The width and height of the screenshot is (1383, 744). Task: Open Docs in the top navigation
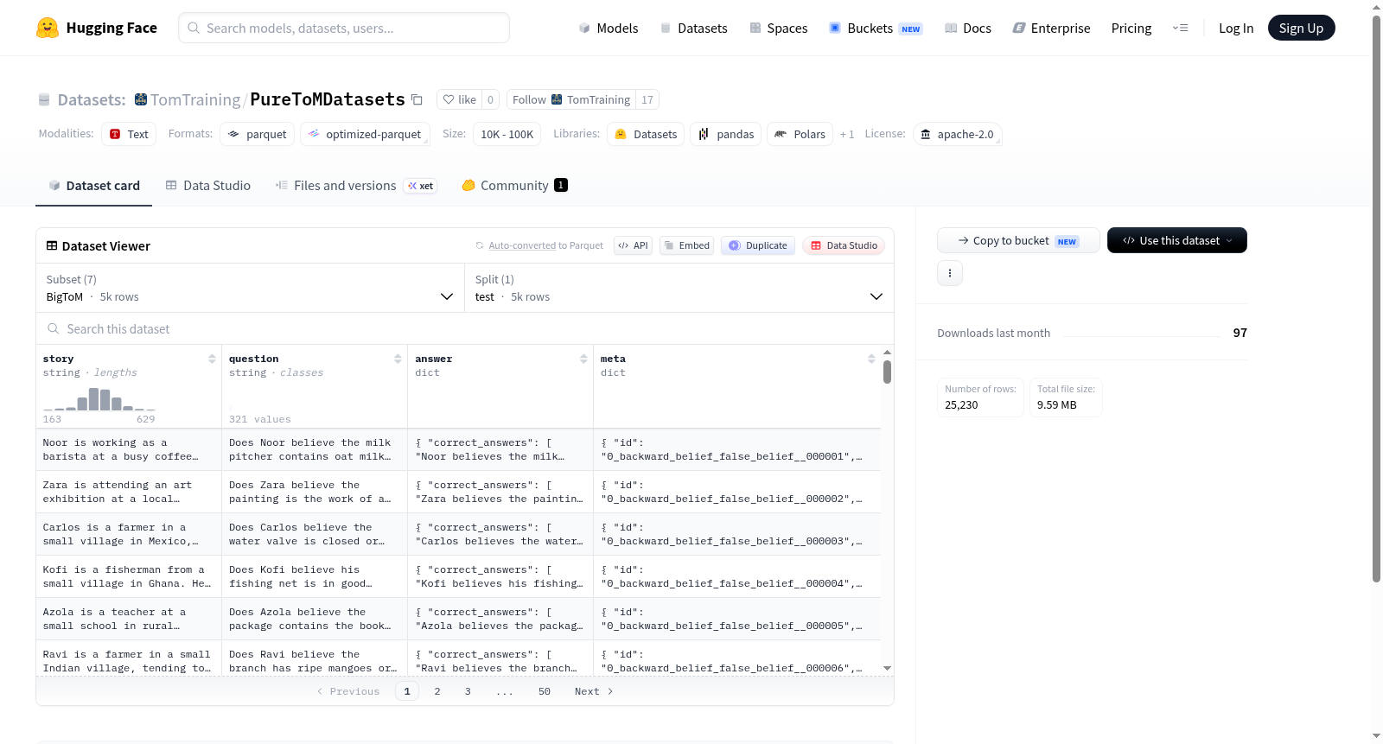click(x=968, y=28)
